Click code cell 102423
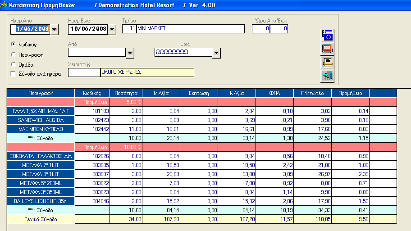The height and width of the screenshot is (231, 411). [92, 120]
